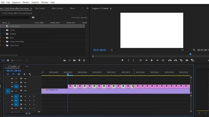Open program monitor settings wrench
Screen dimensions: 209x117
pos(194,50)
